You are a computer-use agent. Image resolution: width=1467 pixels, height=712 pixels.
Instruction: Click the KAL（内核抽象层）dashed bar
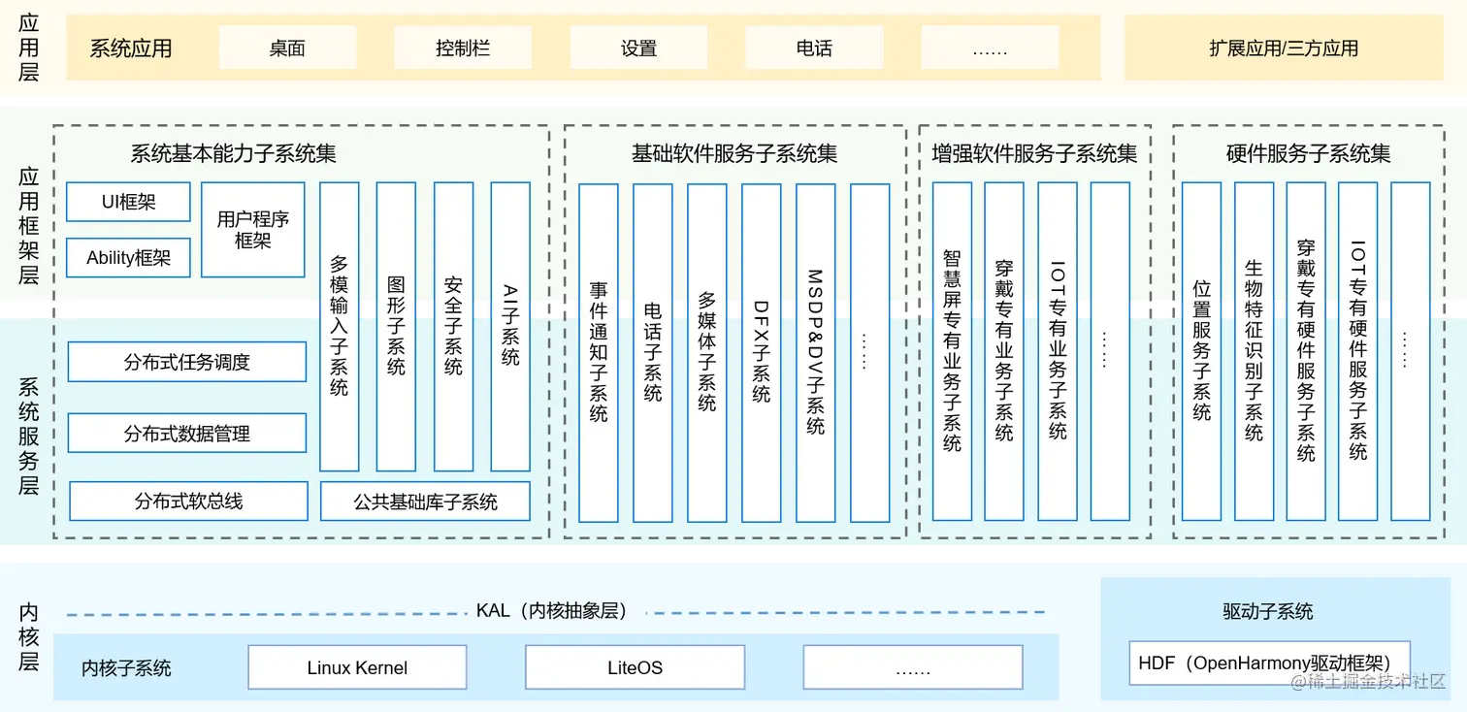[x=553, y=610]
